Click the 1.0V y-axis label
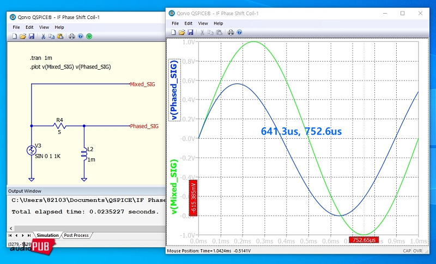436x264 pixels. (188, 42)
